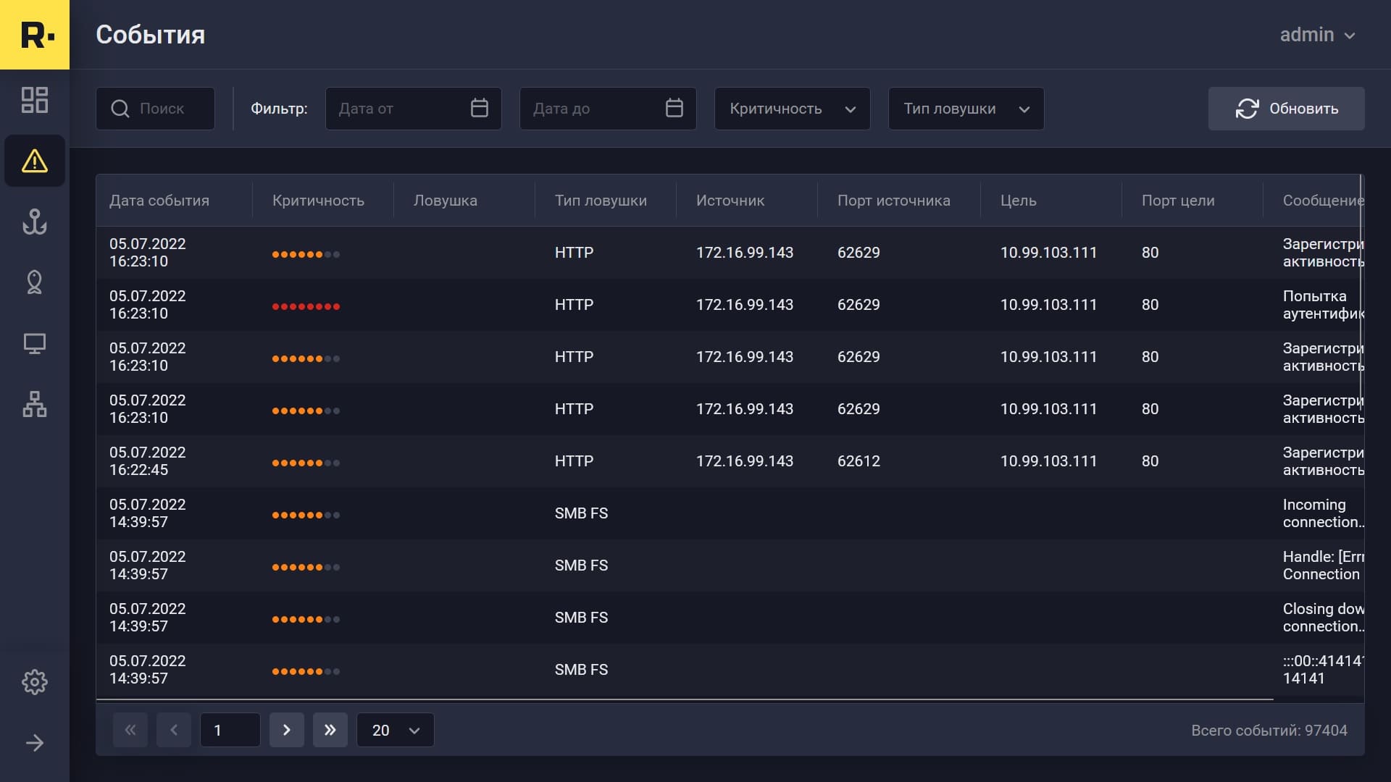The width and height of the screenshot is (1391, 782).
Task: Click the Handle: [Err Connection message
Action: tap(1323, 566)
